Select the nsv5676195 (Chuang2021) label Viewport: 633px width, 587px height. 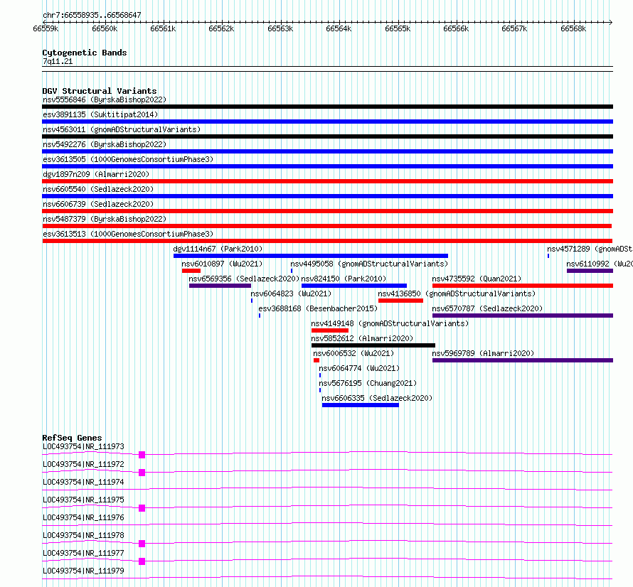368,383
